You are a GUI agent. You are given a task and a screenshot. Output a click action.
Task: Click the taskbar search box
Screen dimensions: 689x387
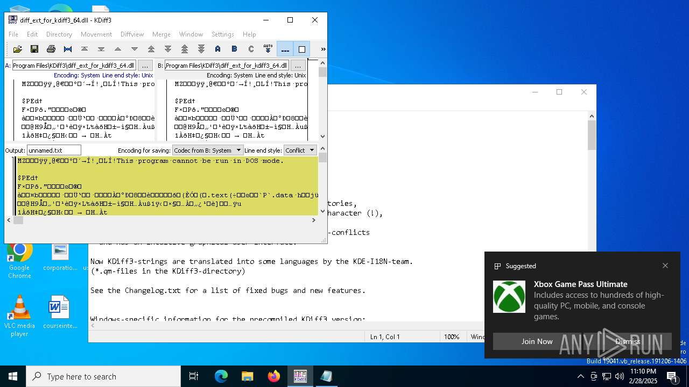103,376
